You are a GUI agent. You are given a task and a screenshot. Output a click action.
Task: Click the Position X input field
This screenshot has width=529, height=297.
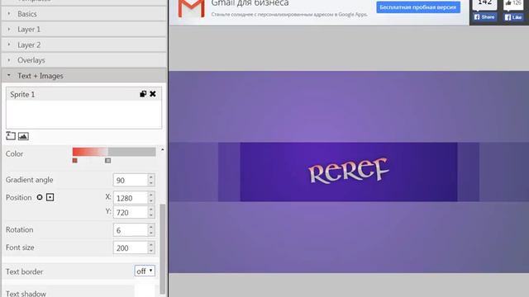[x=131, y=198]
